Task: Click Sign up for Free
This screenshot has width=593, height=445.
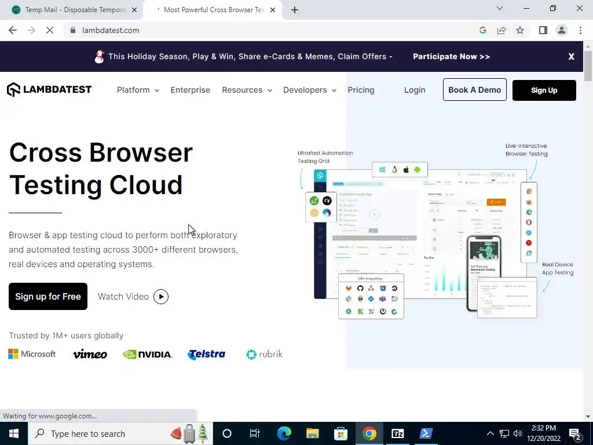Action: tap(48, 296)
